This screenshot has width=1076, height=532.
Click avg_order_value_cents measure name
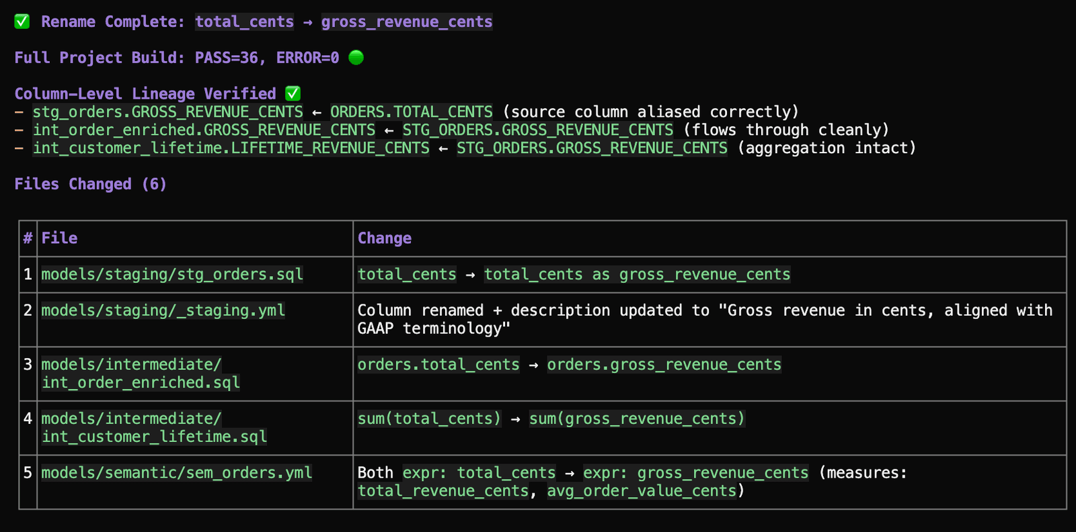pyautogui.click(x=642, y=491)
